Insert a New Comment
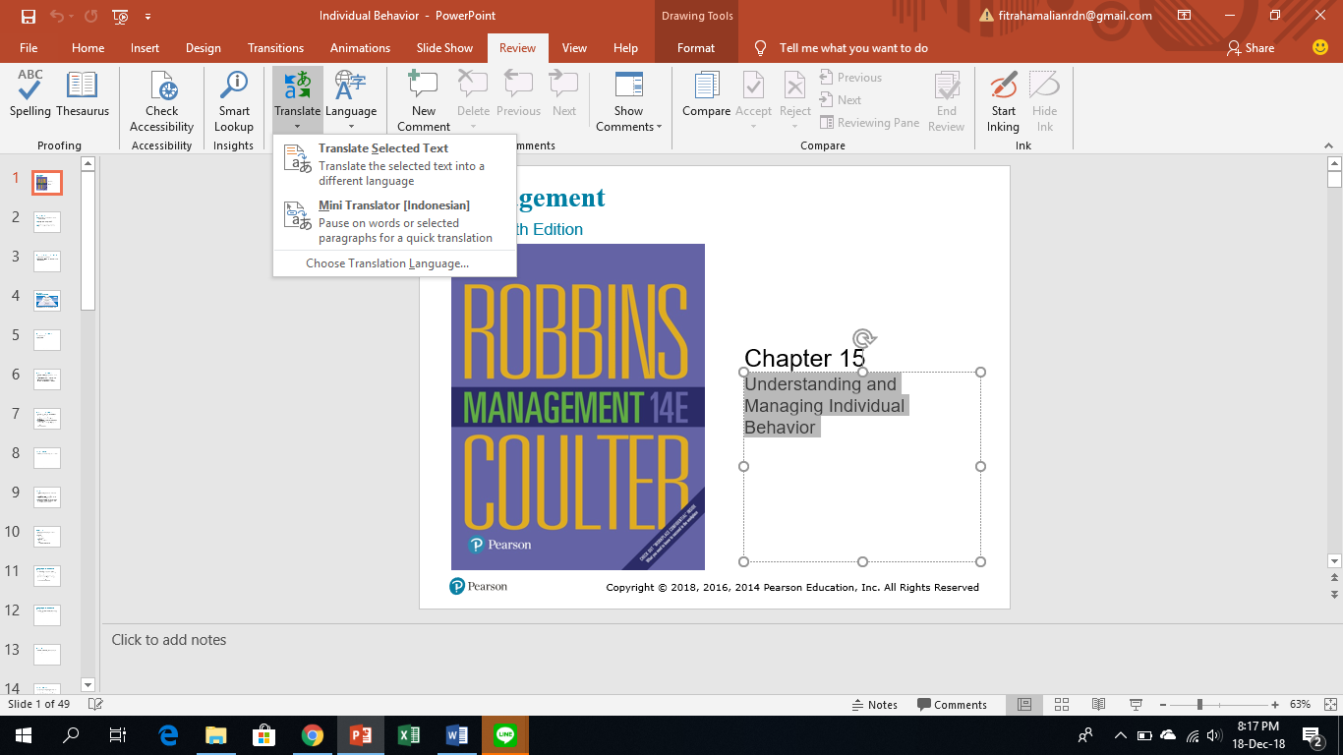 pyautogui.click(x=424, y=101)
